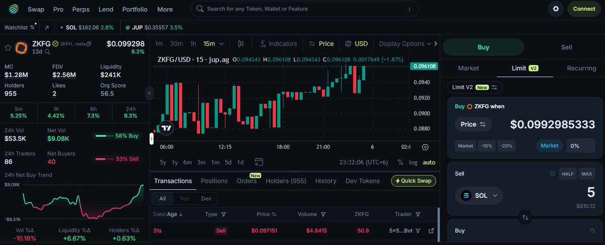Open watchlist pop-out arrow icon
This screenshot has width=605, height=245.
(x=47, y=27)
